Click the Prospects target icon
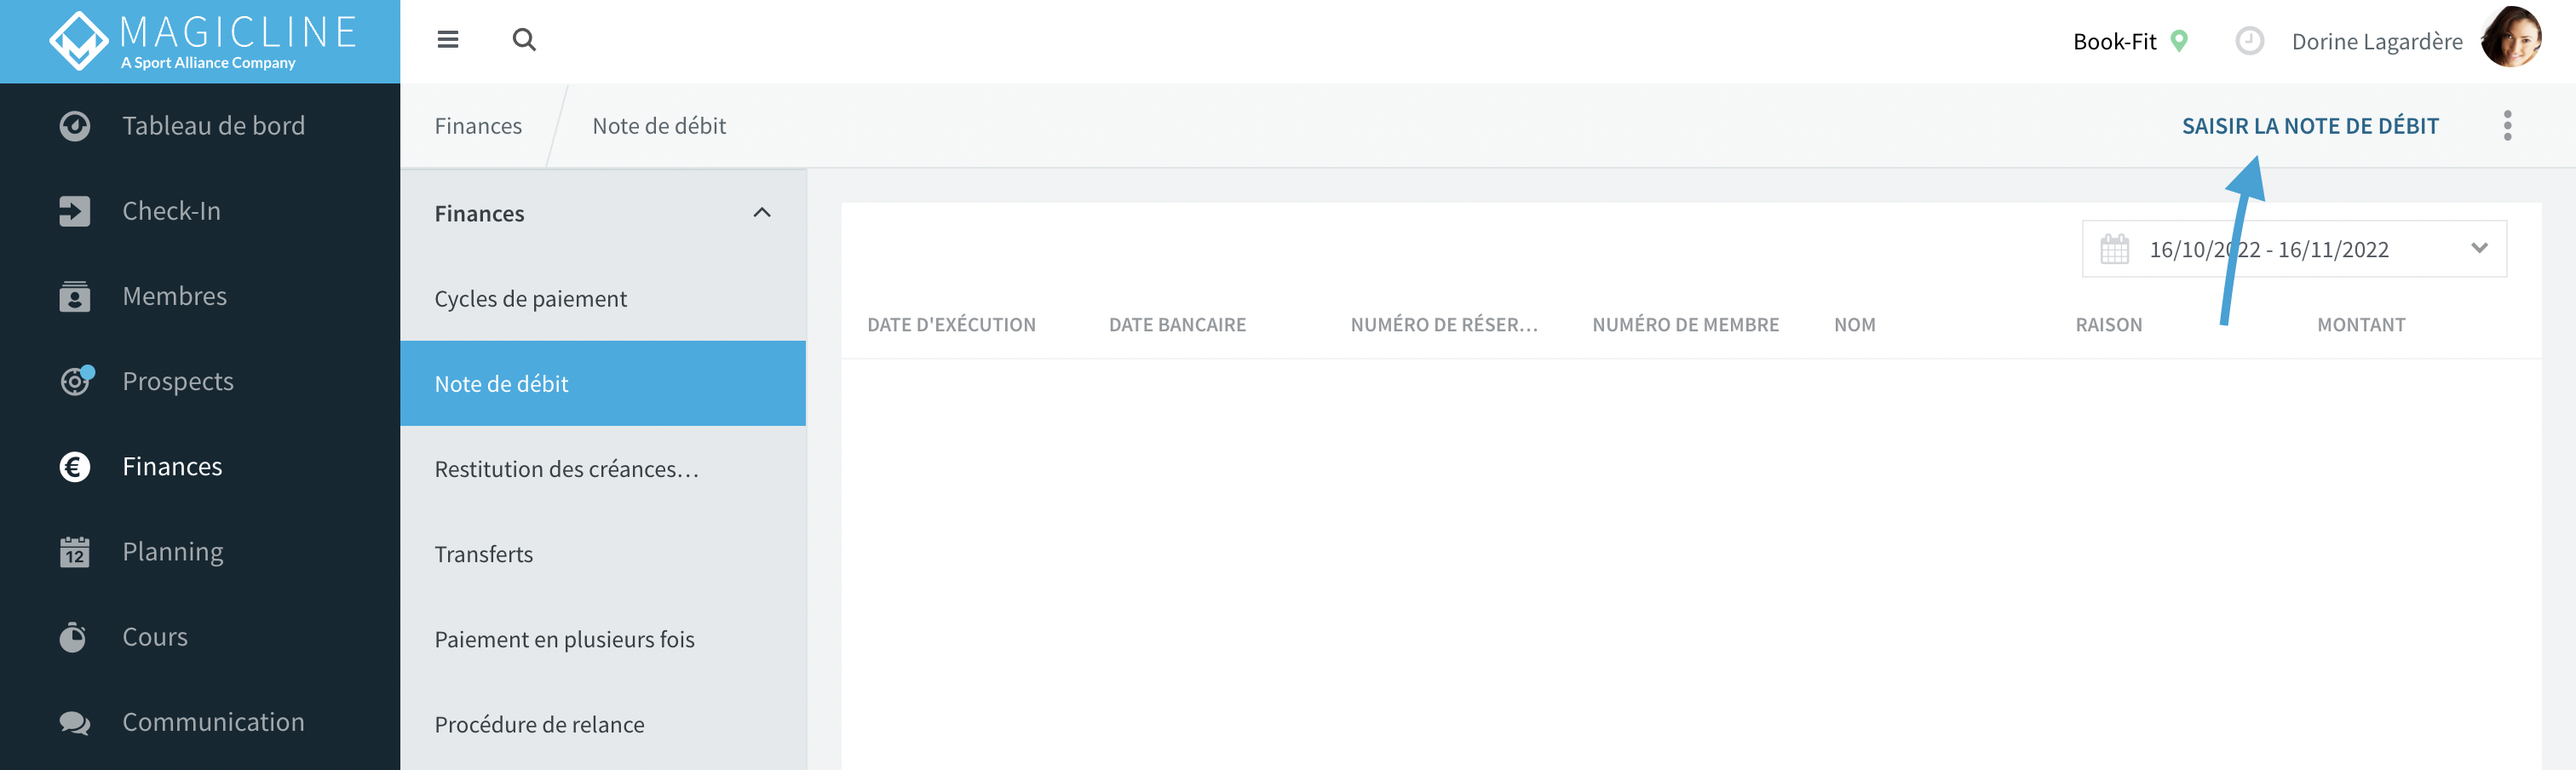The height and width of the screenshot is (770, 2576). [x=76, y=381]
